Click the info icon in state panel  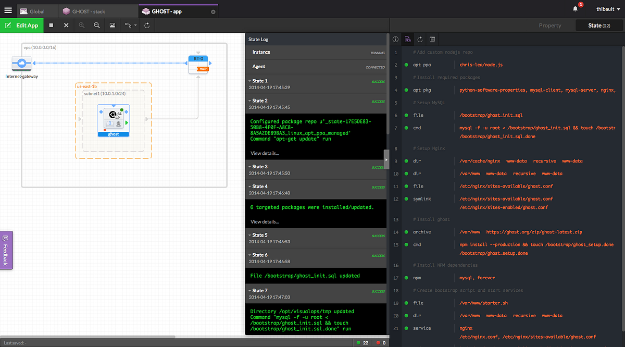(395, 39)
